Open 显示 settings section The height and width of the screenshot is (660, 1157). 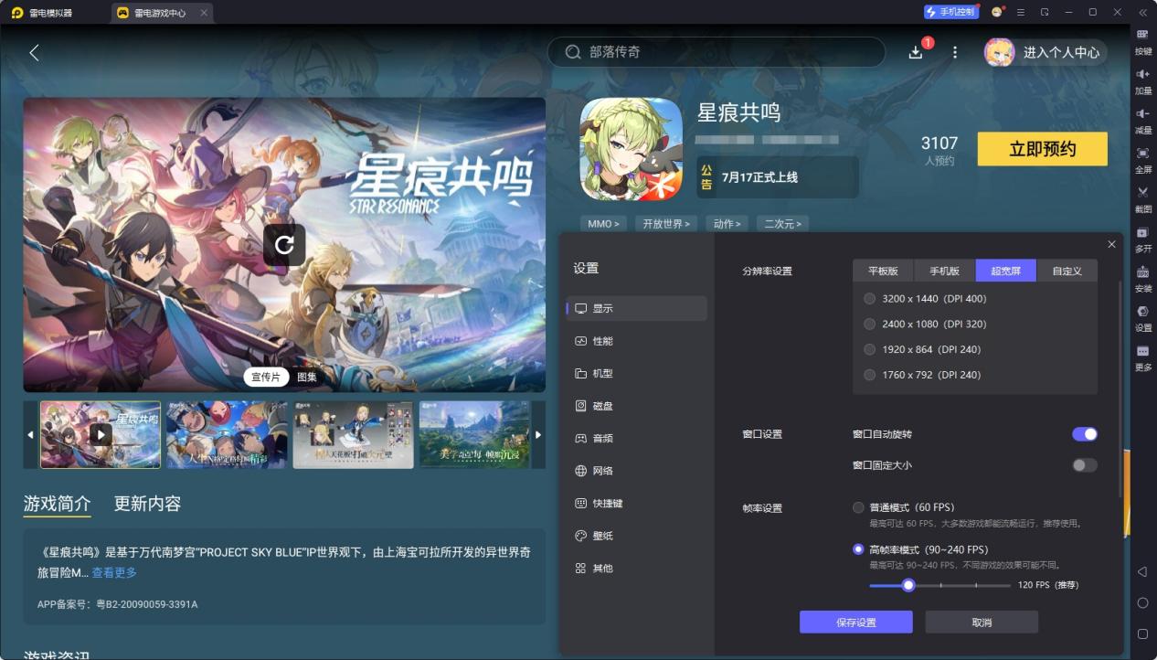pos(637,308)
